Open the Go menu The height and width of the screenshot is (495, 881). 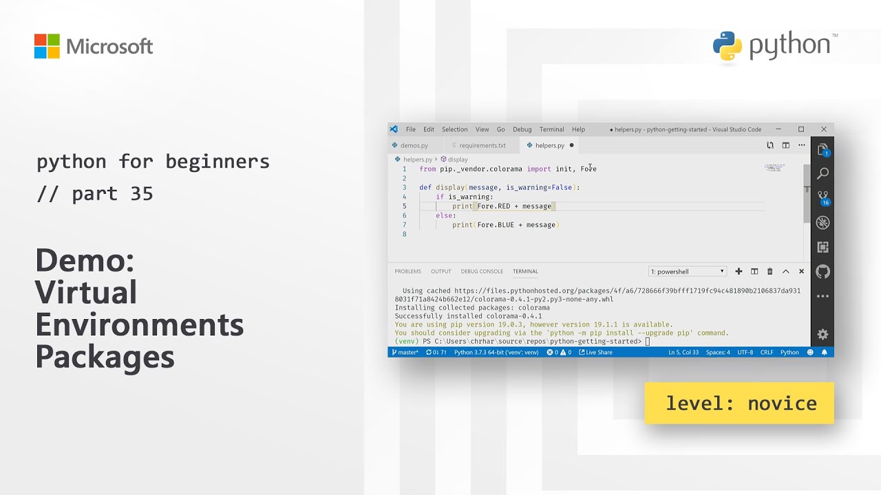pos(500,129)
